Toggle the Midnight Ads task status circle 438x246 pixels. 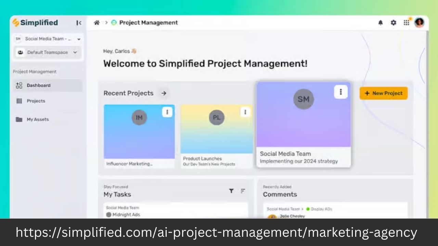[108, 215]
